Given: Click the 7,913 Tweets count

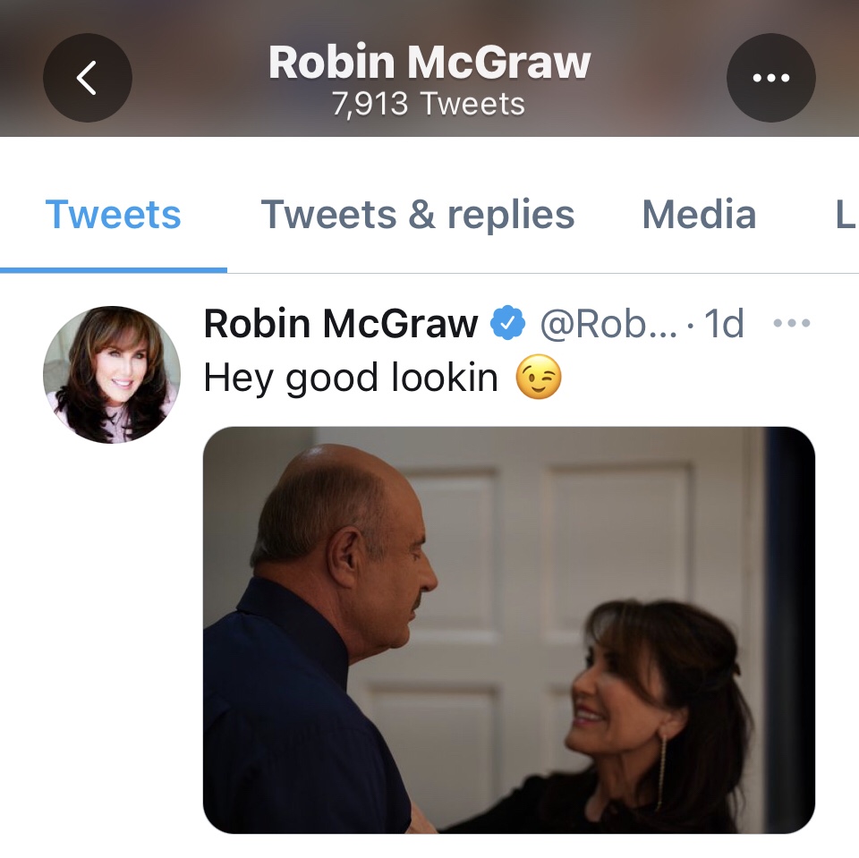Looking at the screenshot, I should (429, 105).
